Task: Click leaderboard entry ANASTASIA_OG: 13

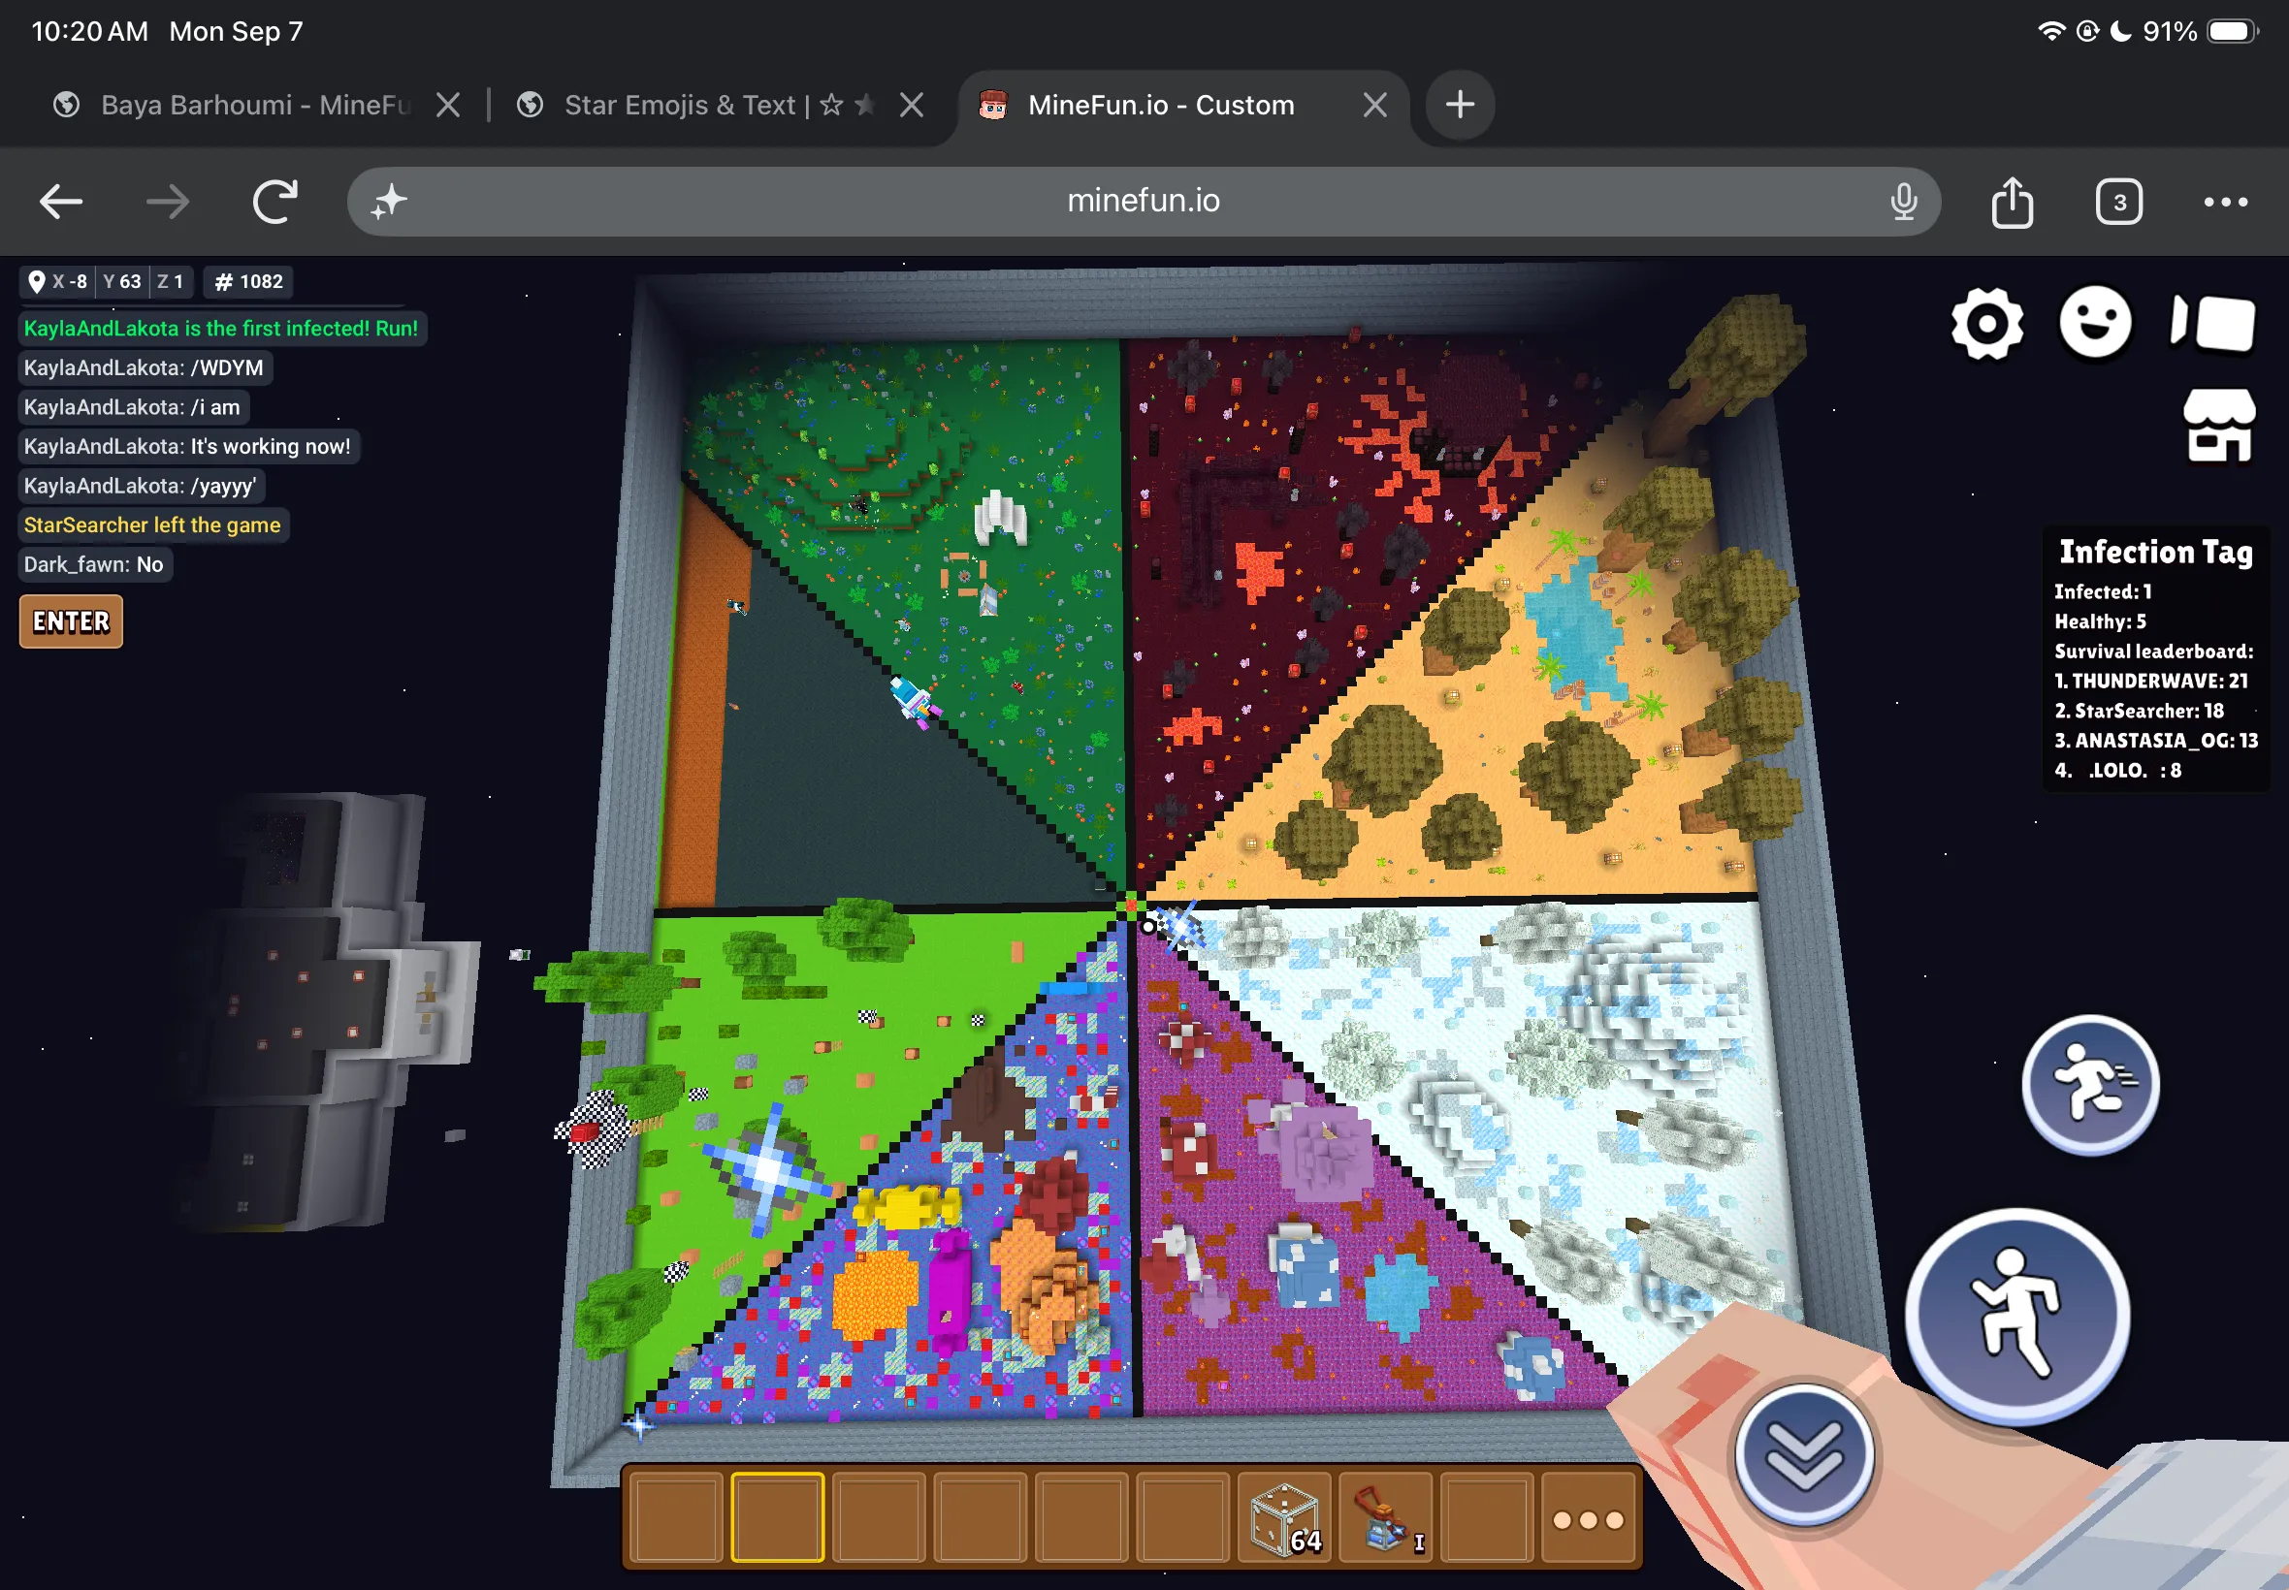Action: [2155, 742]
